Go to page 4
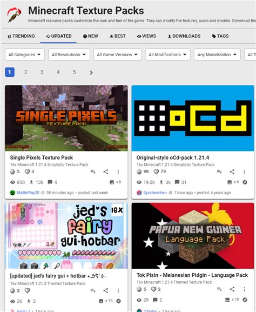256x312 pixels. coord(58,72)
